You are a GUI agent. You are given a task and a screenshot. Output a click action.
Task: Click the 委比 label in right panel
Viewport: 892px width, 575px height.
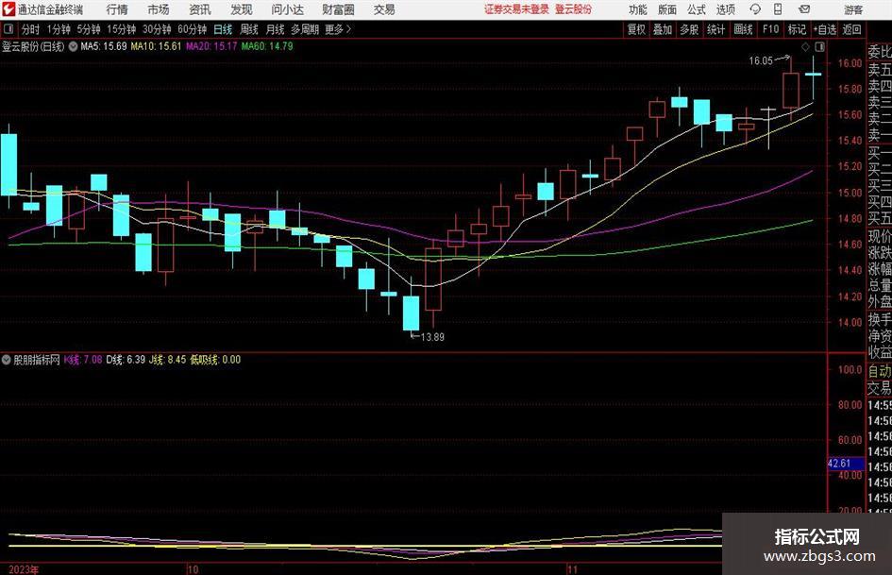coord(880,52)
